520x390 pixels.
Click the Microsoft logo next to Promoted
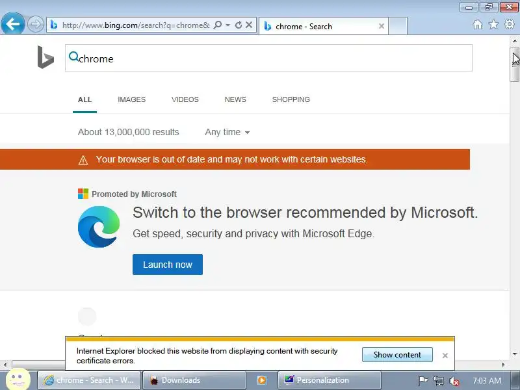[83, 194]
